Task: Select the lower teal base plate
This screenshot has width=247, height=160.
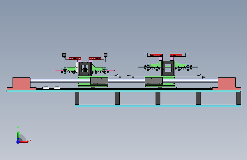Action: tap(158, 106)
